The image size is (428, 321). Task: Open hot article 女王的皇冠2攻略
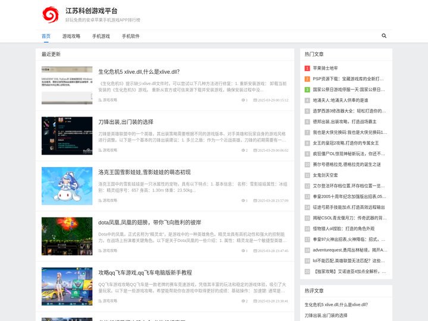coord(345,143)
